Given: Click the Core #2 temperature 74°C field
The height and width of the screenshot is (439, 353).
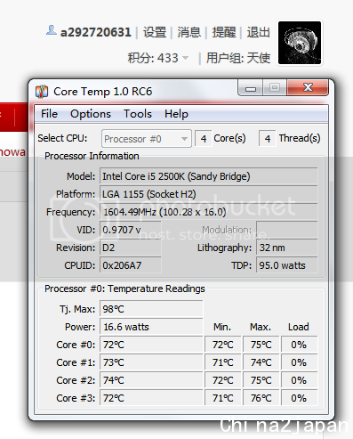Looking at the screenshot, I should 151,380.
